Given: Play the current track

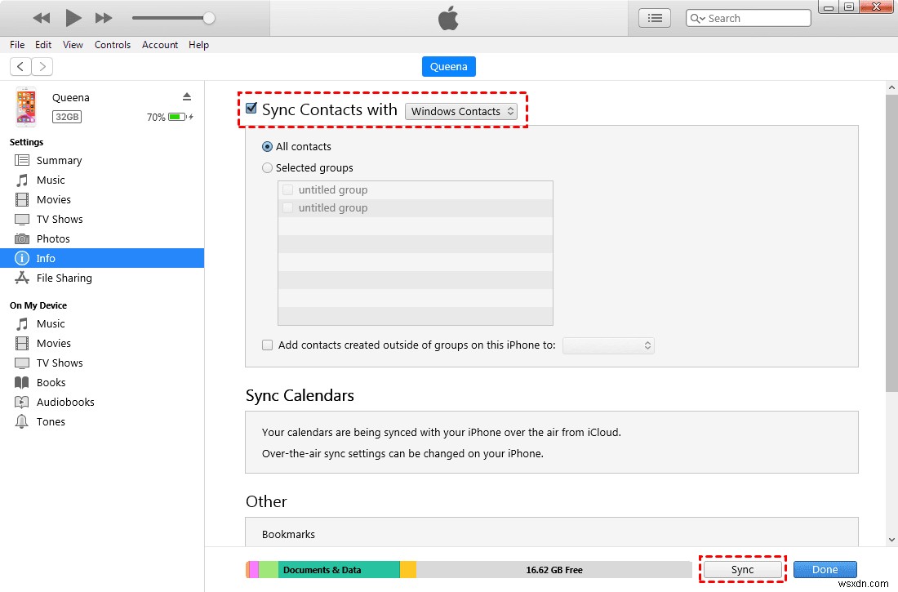Looking at the screenshot, I should 73,17.
